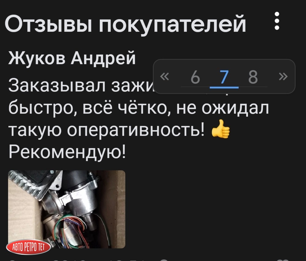Select current page 7 in pagination
Viewport: 306px width, 261px height.
(x=224, y=77)
